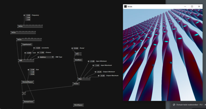Minimize the Stride window

pos(185,6)
